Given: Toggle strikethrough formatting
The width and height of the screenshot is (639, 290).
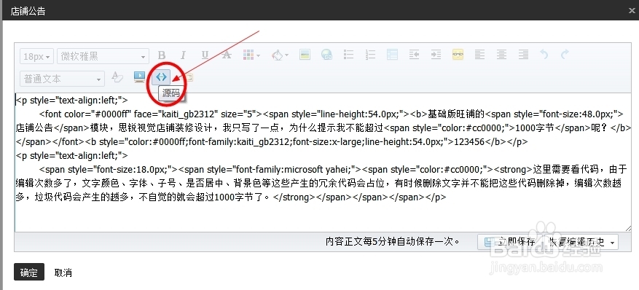Looking at the screenshot, I should 227,55.
